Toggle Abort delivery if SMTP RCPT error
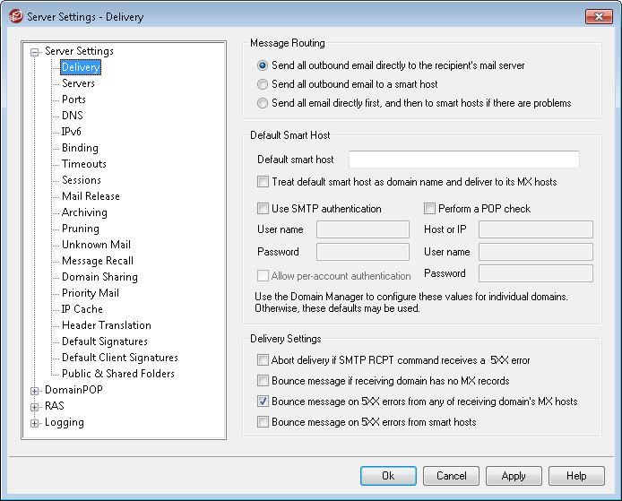The height and width of the screenshot is (501, 622). pos(263,360)
